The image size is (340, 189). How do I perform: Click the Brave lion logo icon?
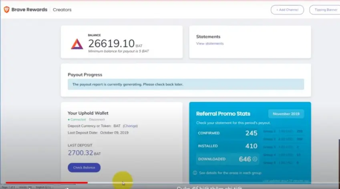point(6,10)
